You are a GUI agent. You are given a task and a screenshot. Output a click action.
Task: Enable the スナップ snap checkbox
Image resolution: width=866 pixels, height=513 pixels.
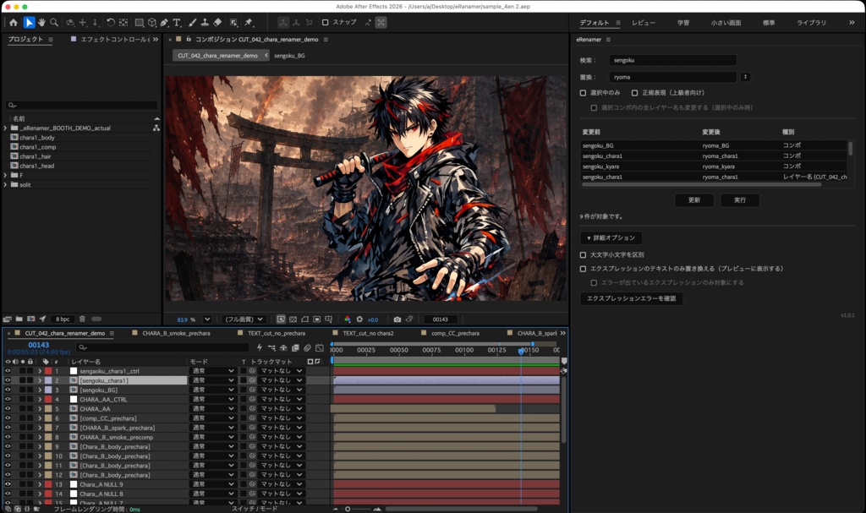[326, 23]
